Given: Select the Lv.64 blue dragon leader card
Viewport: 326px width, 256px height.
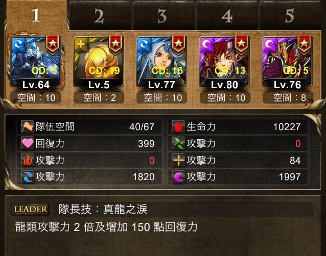Looking at the screenshot, I should (x=36, y=61).
